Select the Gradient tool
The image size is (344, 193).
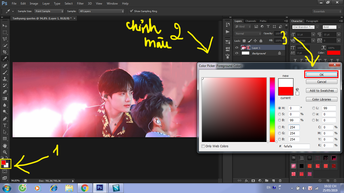[x=5, y=99]
